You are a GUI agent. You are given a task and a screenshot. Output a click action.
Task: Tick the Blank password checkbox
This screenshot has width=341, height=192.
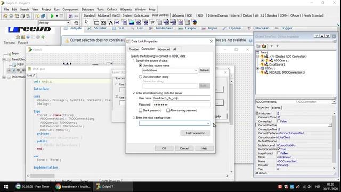(x=140, y=110)
